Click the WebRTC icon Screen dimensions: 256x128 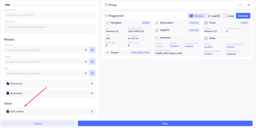(157, 30)
